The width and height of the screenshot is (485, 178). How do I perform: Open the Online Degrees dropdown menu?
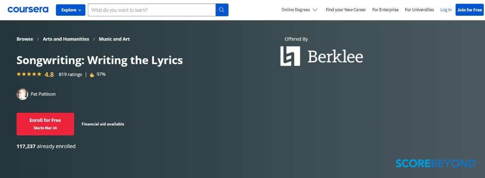[x=299, y=10]
